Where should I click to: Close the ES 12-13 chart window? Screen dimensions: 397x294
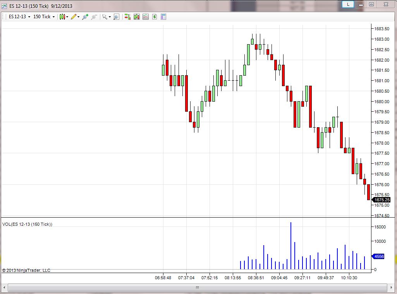click(x=386, y=4)
